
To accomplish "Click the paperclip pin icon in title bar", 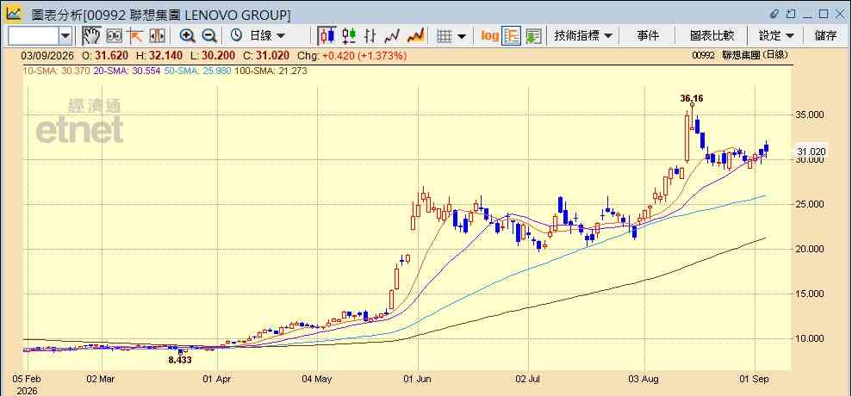I will coord(774,14).
